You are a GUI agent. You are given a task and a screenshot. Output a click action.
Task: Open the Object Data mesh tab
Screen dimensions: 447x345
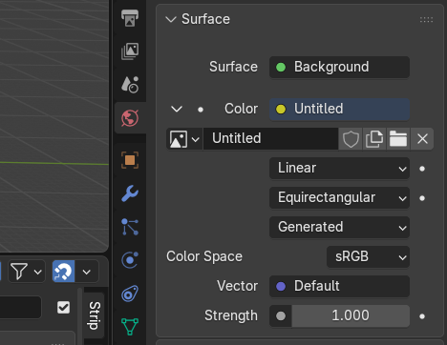(x=130, y=326)
